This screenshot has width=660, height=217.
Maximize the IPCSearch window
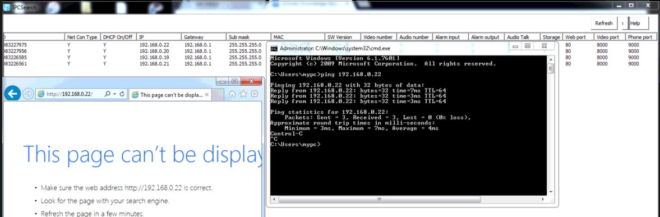(631, 6)
